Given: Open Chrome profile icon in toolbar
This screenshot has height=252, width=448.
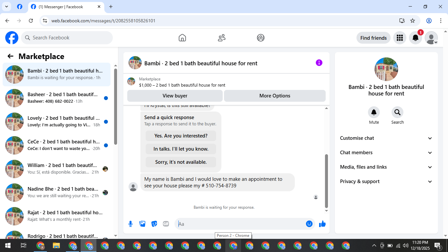Looking at the screenshot, I should click(429, 21).
